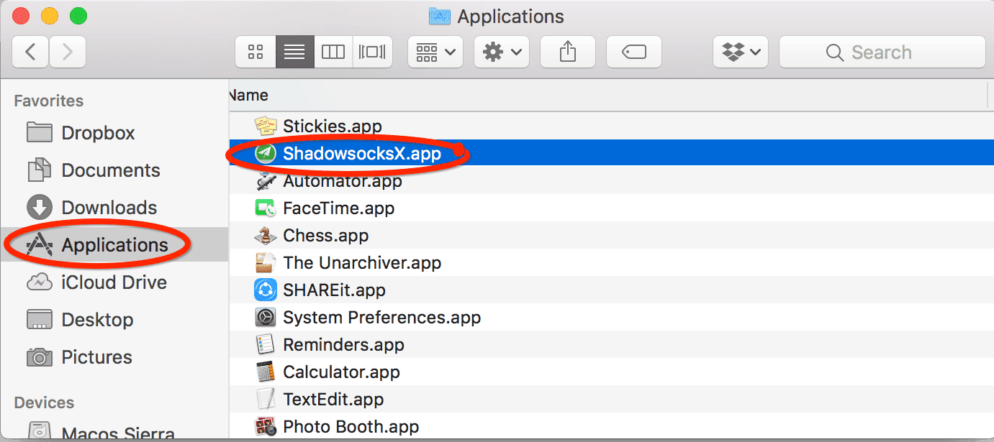Open Pictures in the sidebar
The width and height of the screenshot is (994, 442).
(x=78, y=357)
